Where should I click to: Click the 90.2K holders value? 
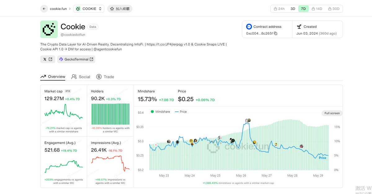(x=98, y=99)
